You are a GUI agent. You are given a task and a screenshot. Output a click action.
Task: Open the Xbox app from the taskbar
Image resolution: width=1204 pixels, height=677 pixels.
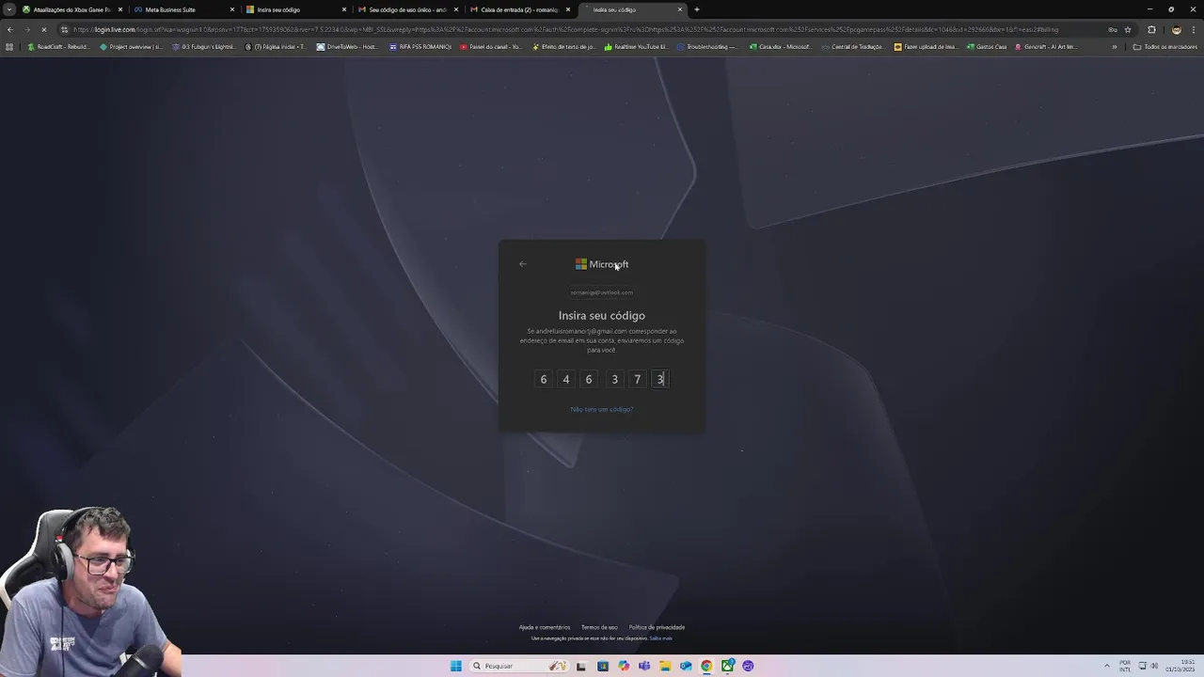(727, 666)
